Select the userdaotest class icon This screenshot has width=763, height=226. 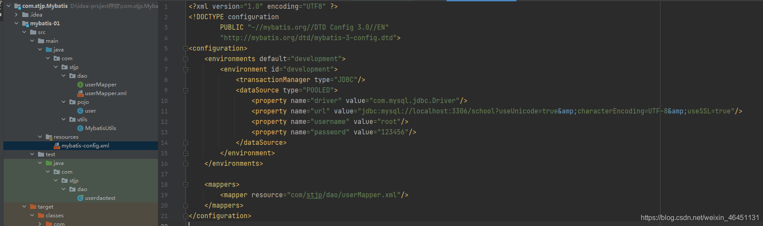click(80, 198)
